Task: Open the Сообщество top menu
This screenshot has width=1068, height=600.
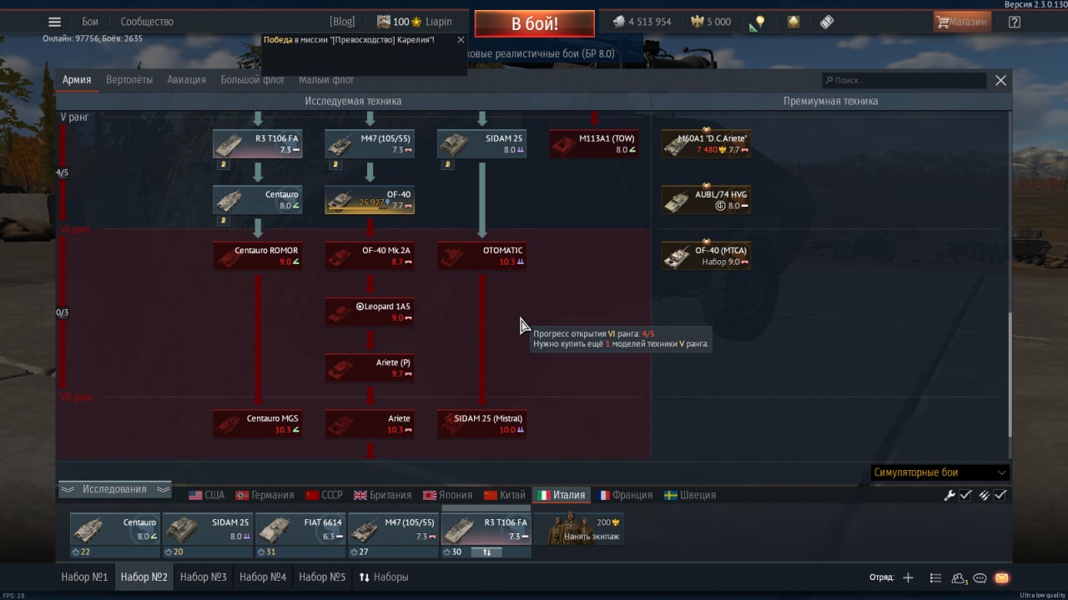Action: pos(147,22)
